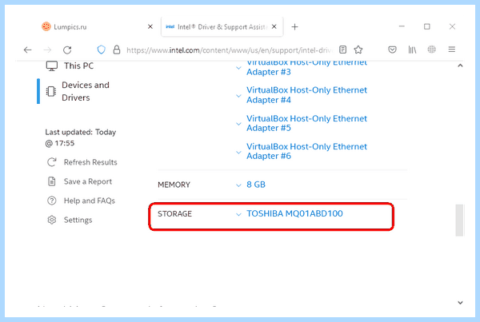This screenshot has height=322, width=480.
Task: Click the Devices and Drivers chip icon
Action: point(51,91)
